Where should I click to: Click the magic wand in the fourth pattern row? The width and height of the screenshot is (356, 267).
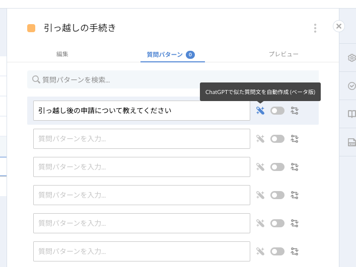pyautogui.click(x=260, y=195)
